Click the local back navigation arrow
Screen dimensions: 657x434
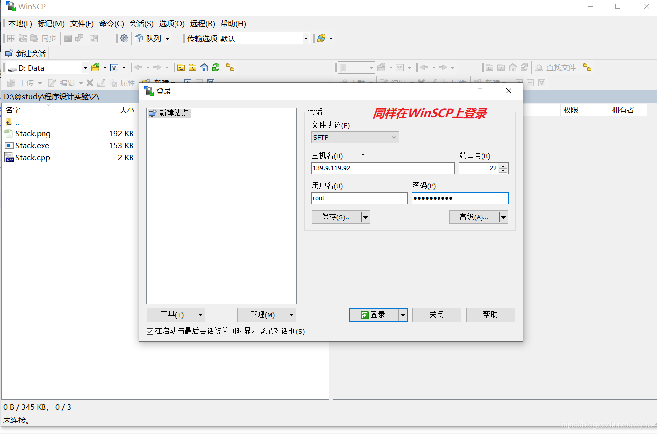[x=139, y=67]
